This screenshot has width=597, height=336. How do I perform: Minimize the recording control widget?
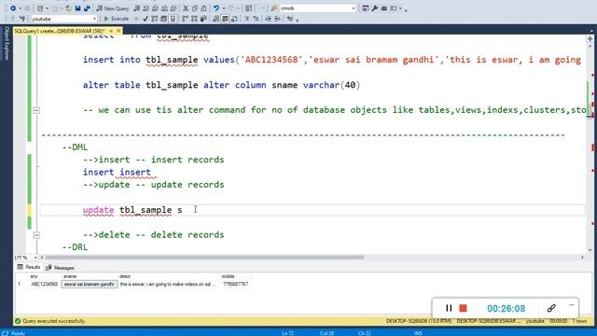coord(572,305)
